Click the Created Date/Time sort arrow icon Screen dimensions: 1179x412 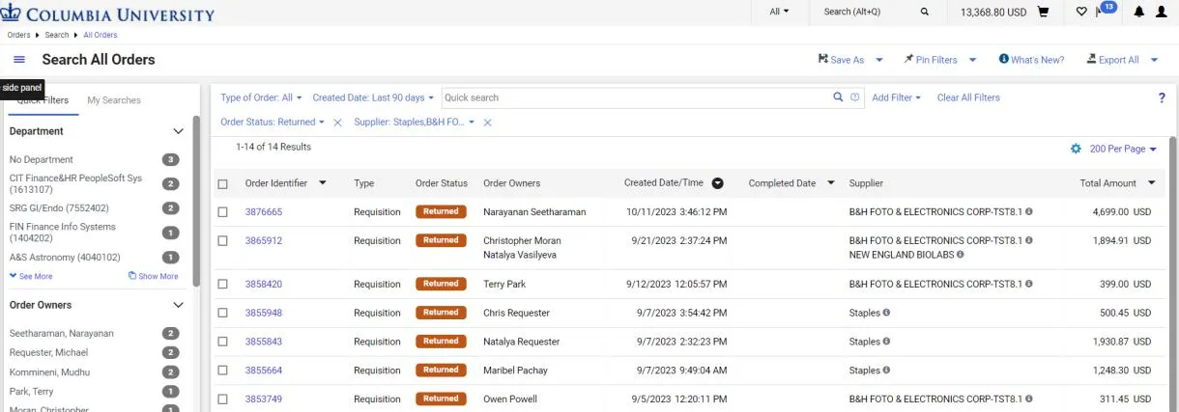click(717, 183)
